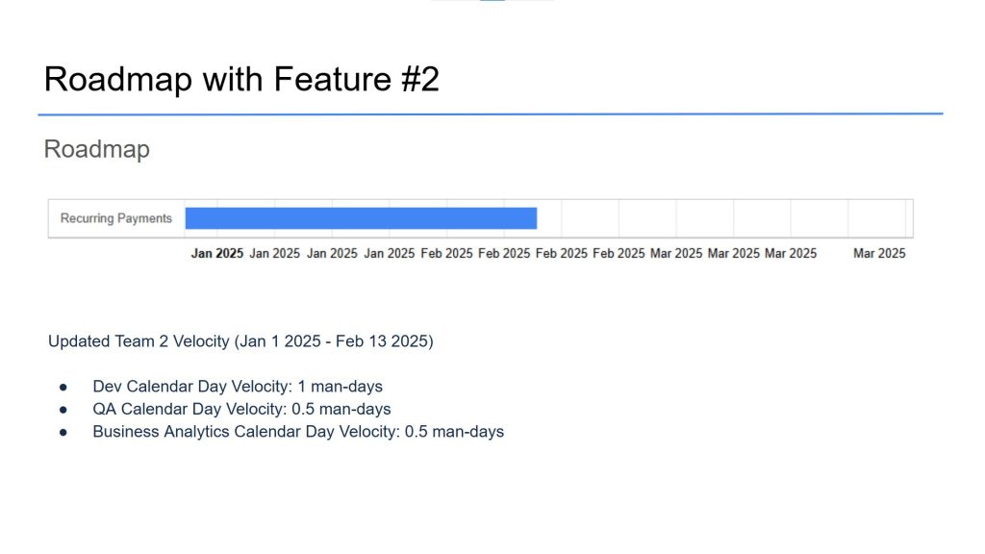This screenshot has width=985, height=554.
Task: Click the small blue indicator at slide top edge
Action: (492, 1)
